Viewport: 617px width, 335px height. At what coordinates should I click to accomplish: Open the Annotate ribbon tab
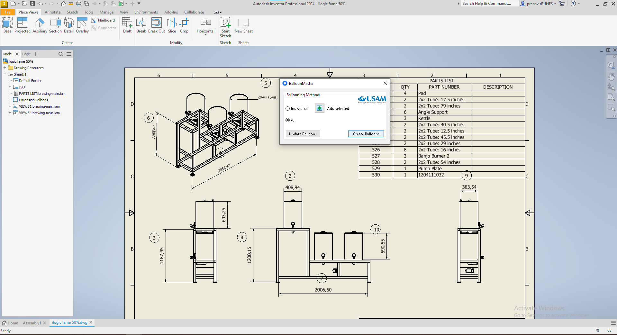pyautogui.click(x=52, y=12)
